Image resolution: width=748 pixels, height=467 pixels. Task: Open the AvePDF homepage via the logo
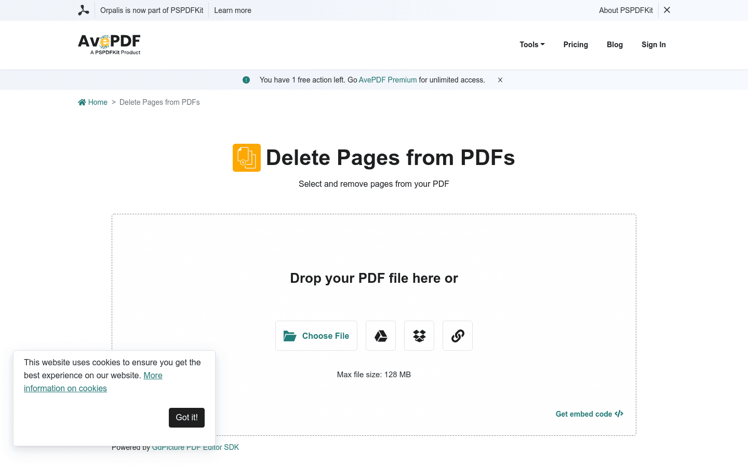click(x=109, y=45)
